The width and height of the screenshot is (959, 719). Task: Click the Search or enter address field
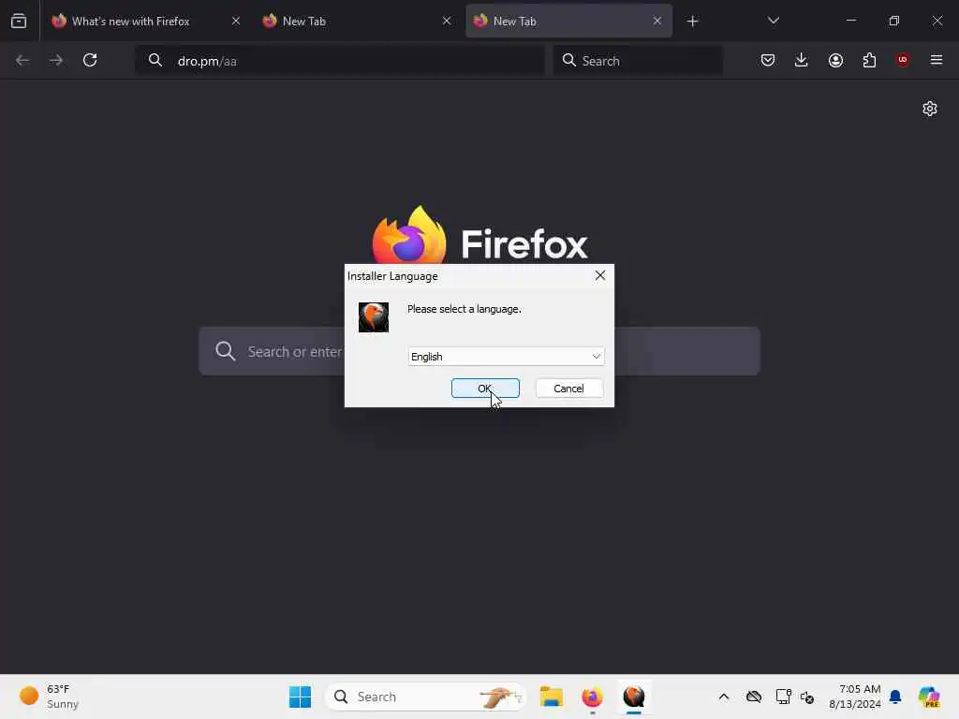(479, 352)
